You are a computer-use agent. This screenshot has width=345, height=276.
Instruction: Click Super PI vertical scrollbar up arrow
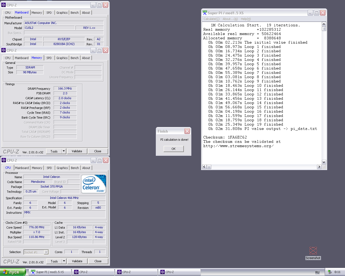point(324,24)
